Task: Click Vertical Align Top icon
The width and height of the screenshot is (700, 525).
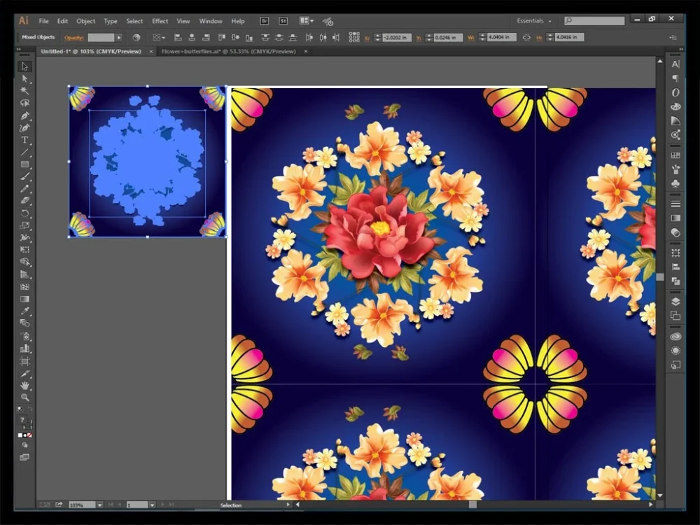Action: 222,38
